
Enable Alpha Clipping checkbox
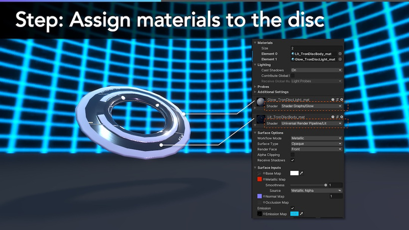[292, 155]
